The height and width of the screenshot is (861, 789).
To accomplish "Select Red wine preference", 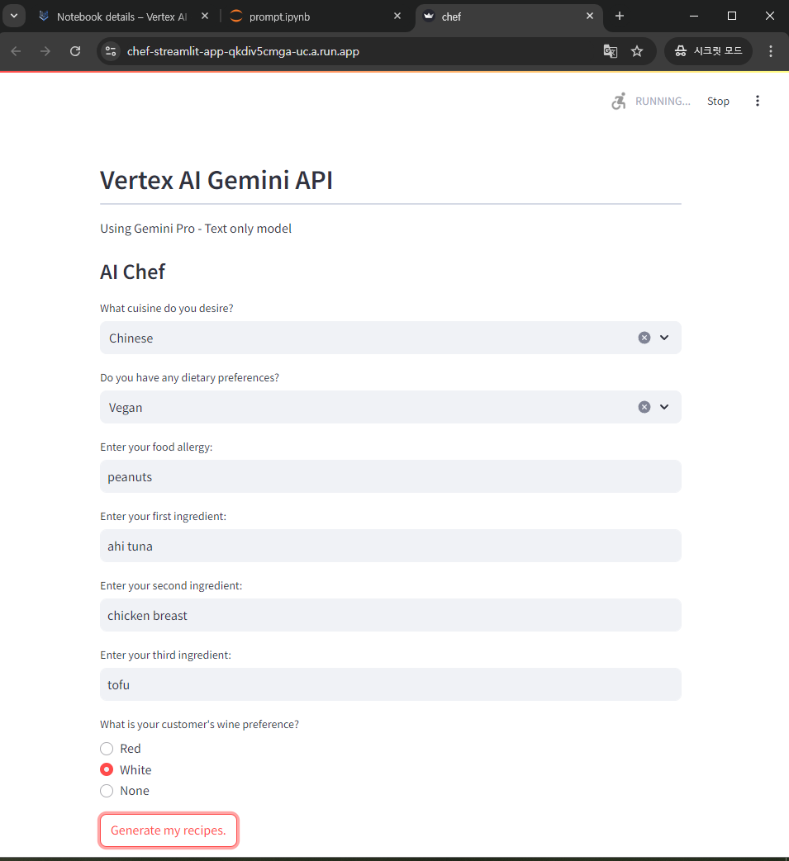I will pyautogui.click(x=107, y=749).
